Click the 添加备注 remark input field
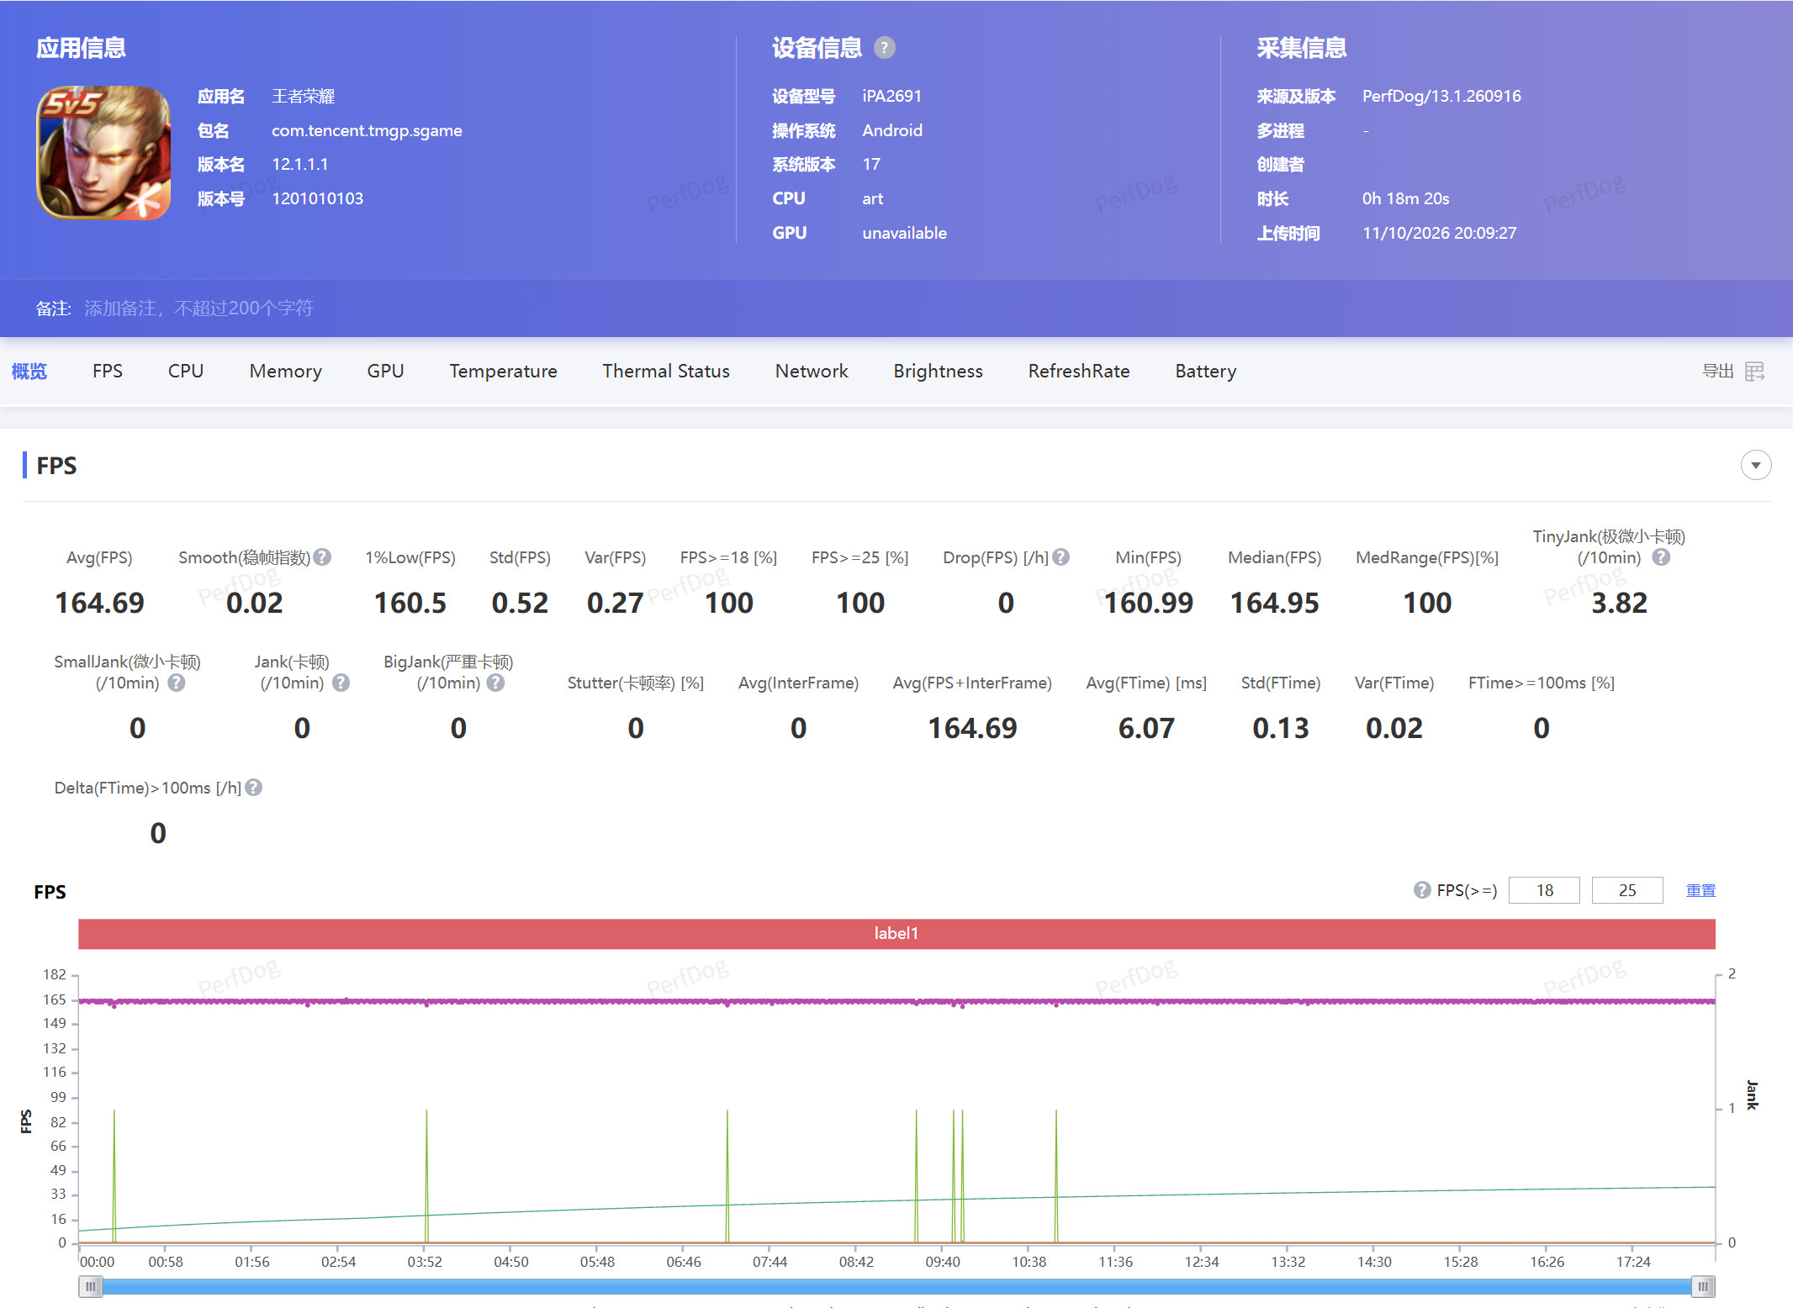This screenshot has width=1793, height=1308. pos(198,309)
